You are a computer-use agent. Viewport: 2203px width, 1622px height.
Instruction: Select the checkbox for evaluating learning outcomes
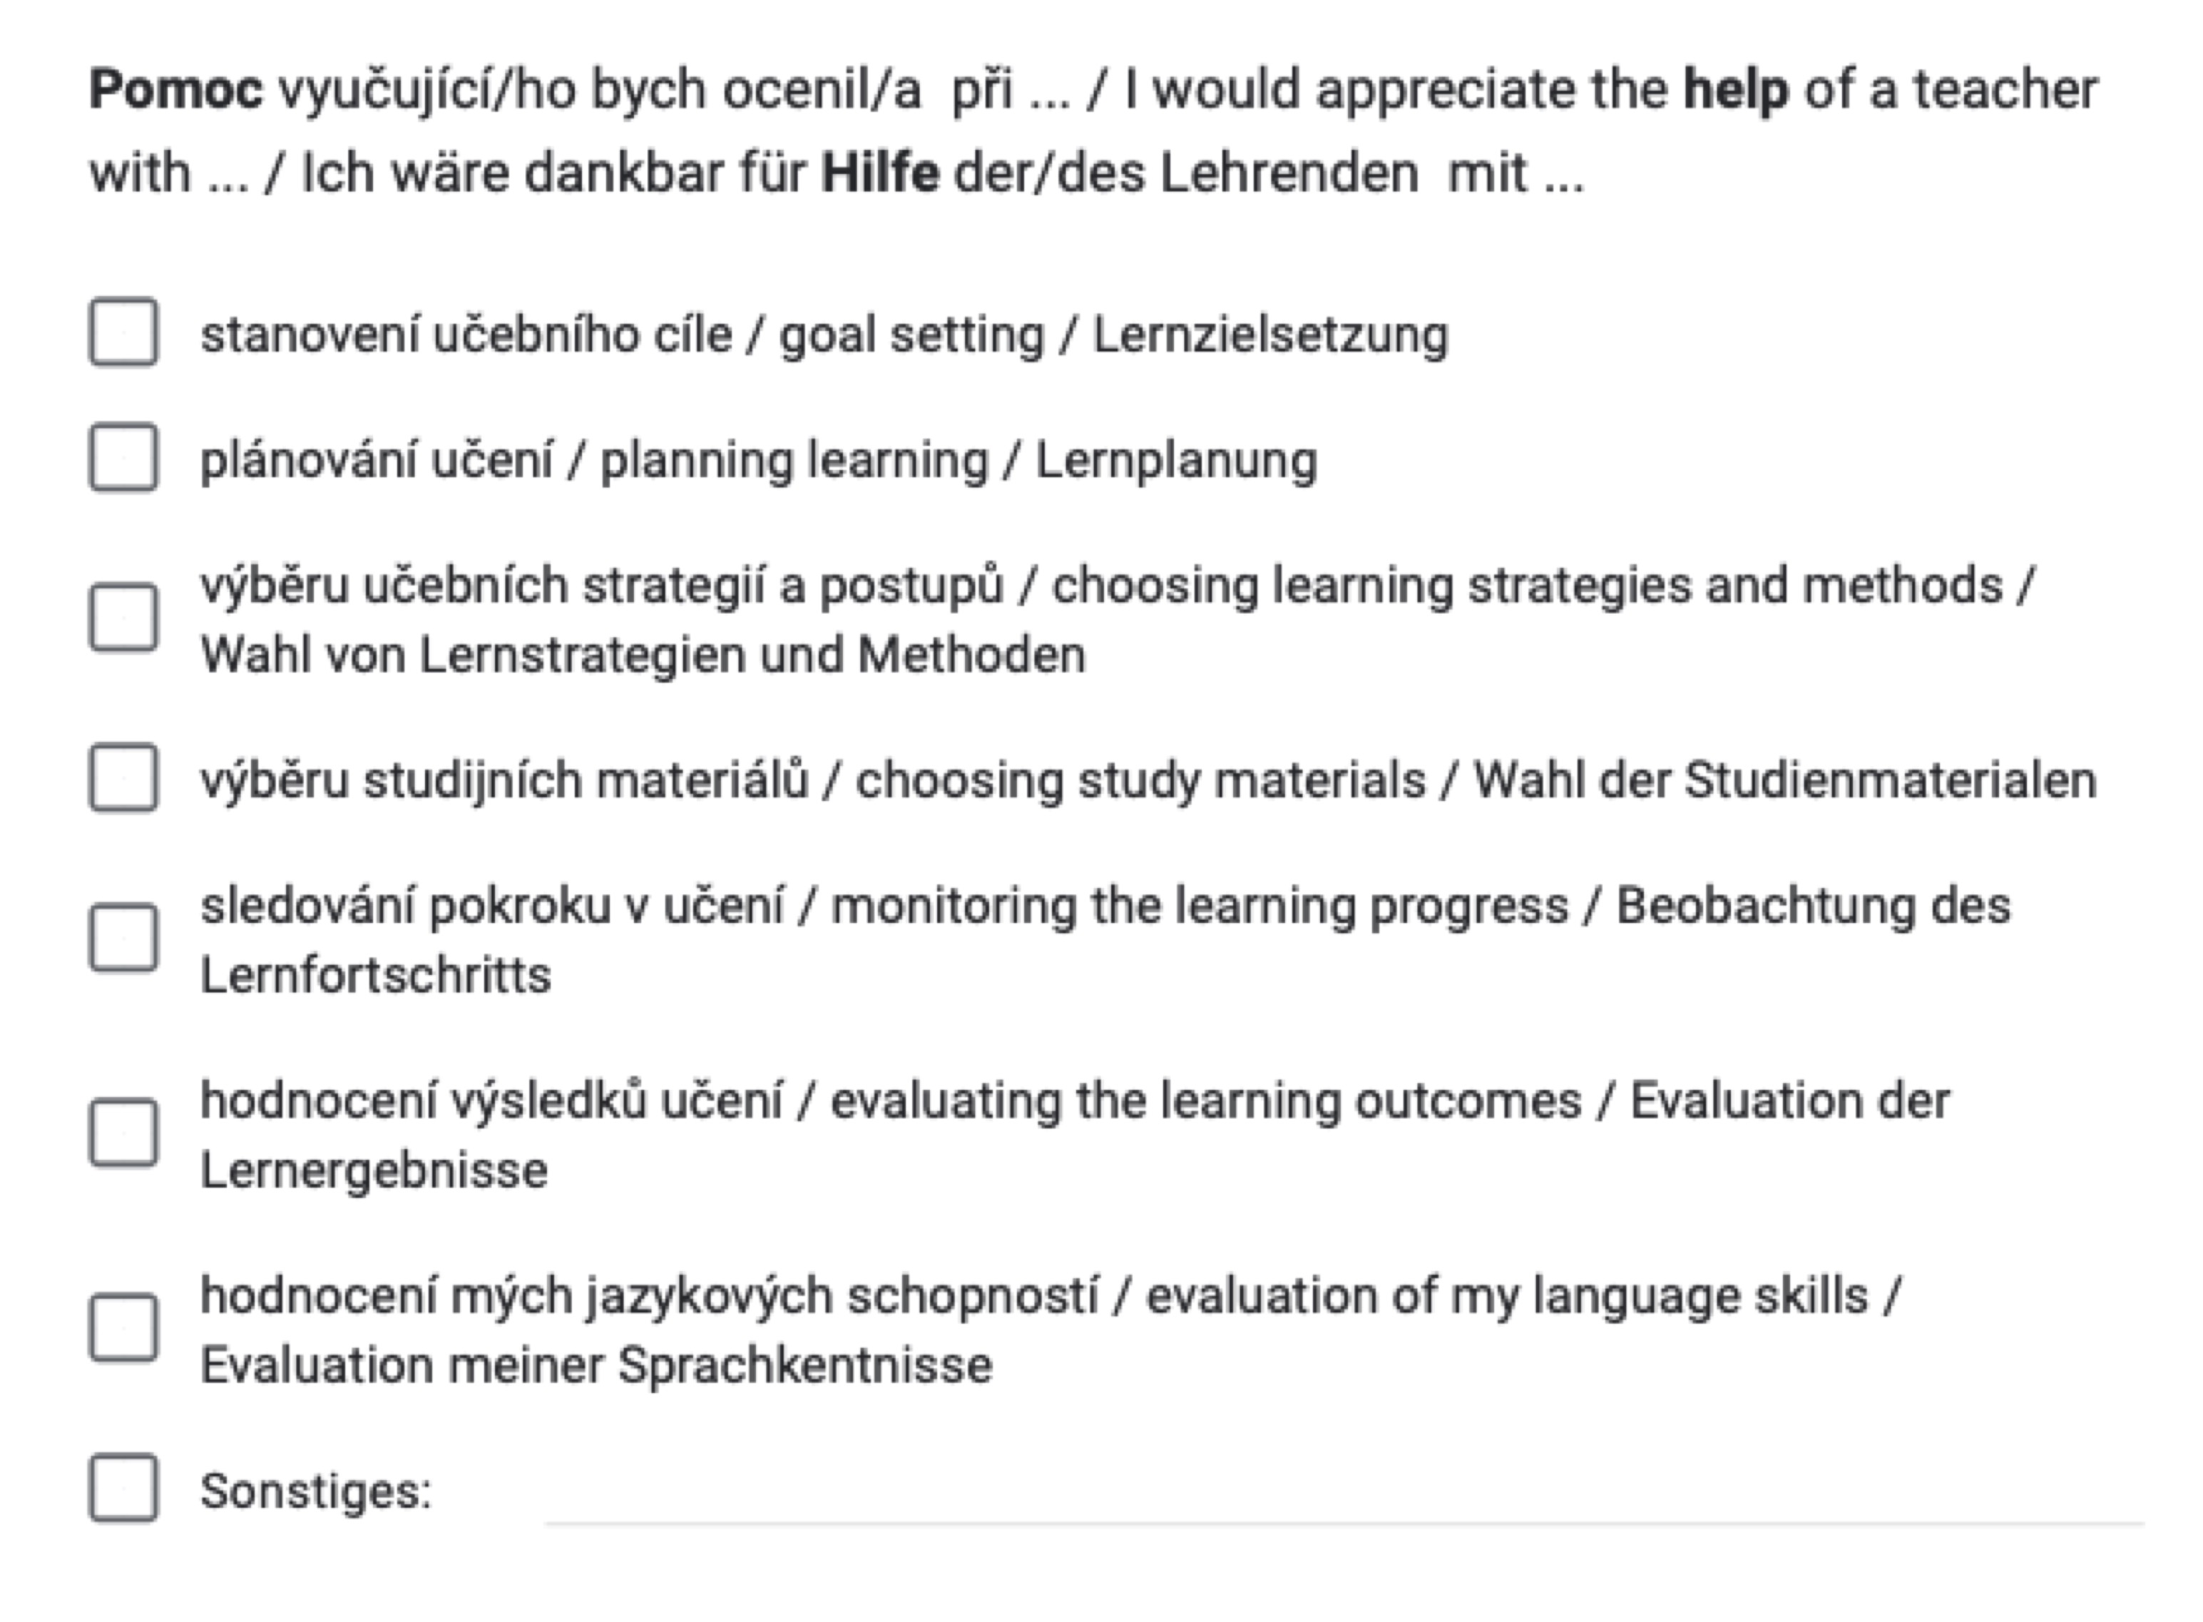(123, 1133)
